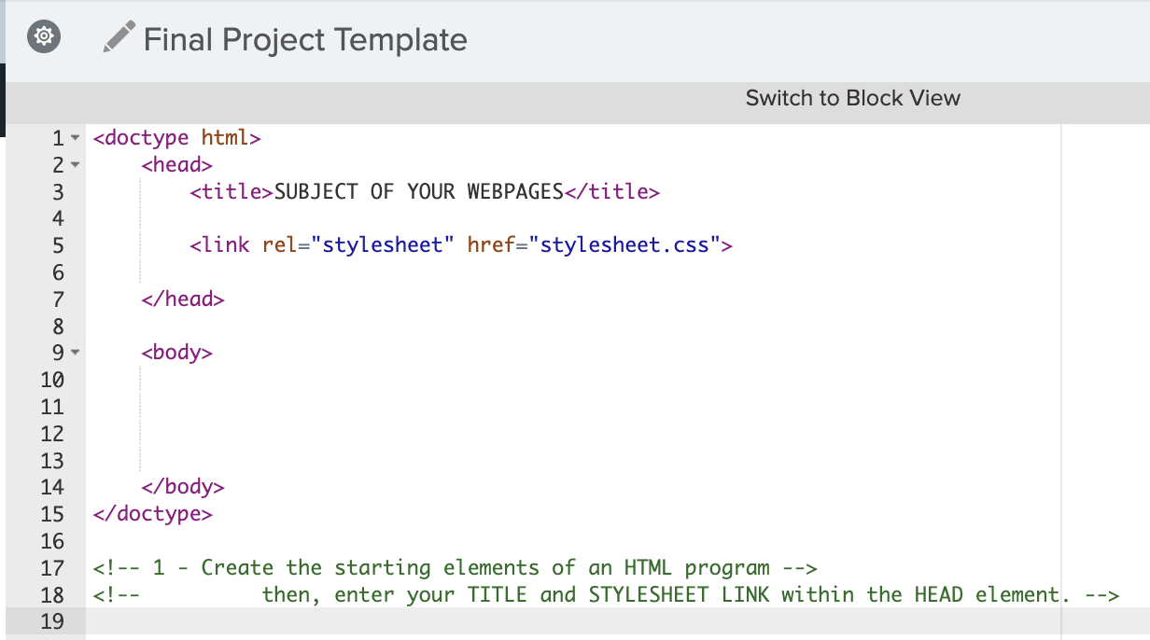Click the pencil rename icon

point(119,38)
